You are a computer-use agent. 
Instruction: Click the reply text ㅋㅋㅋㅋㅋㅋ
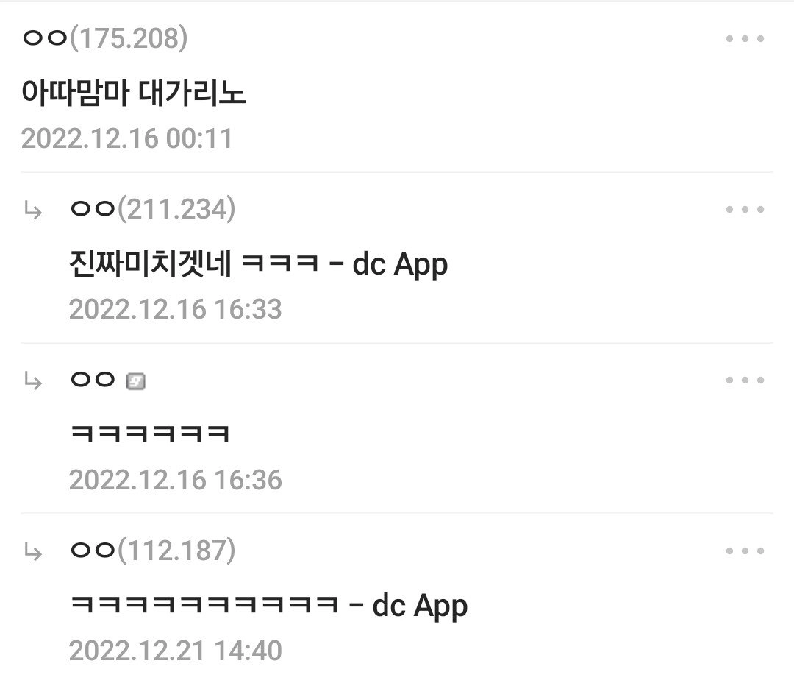tap(150, 434)
